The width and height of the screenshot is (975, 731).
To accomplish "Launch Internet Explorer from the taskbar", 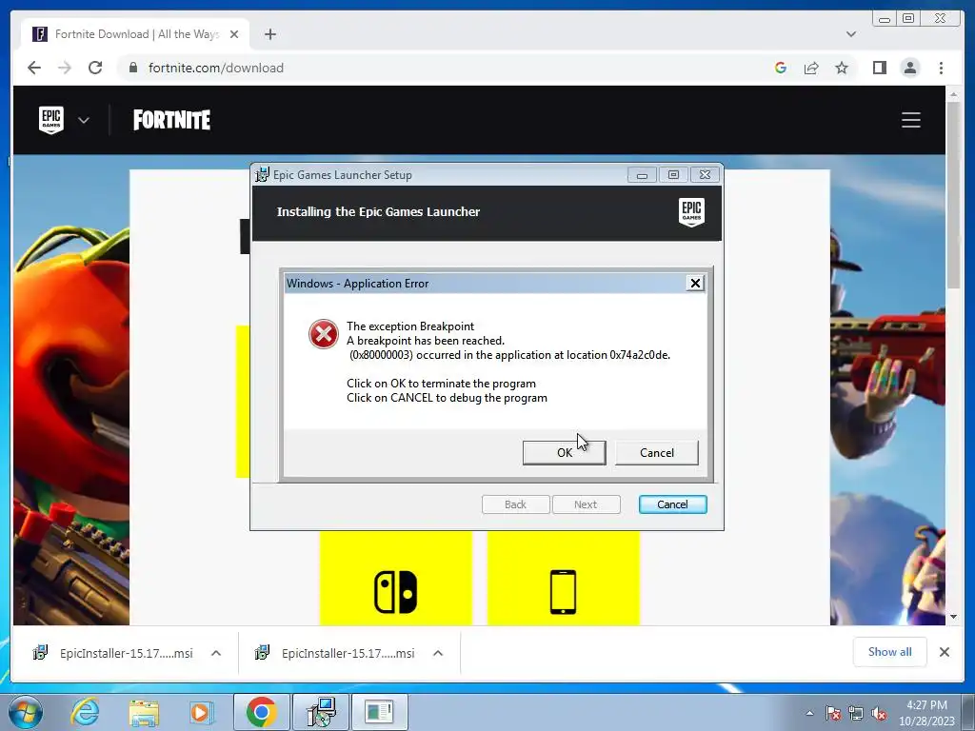I will (x=85, y=712).
